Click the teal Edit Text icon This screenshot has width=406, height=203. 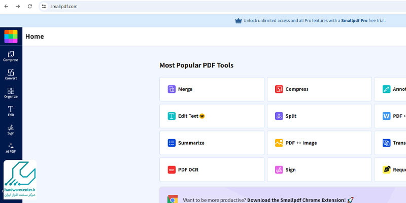click(x=172, y=116)
